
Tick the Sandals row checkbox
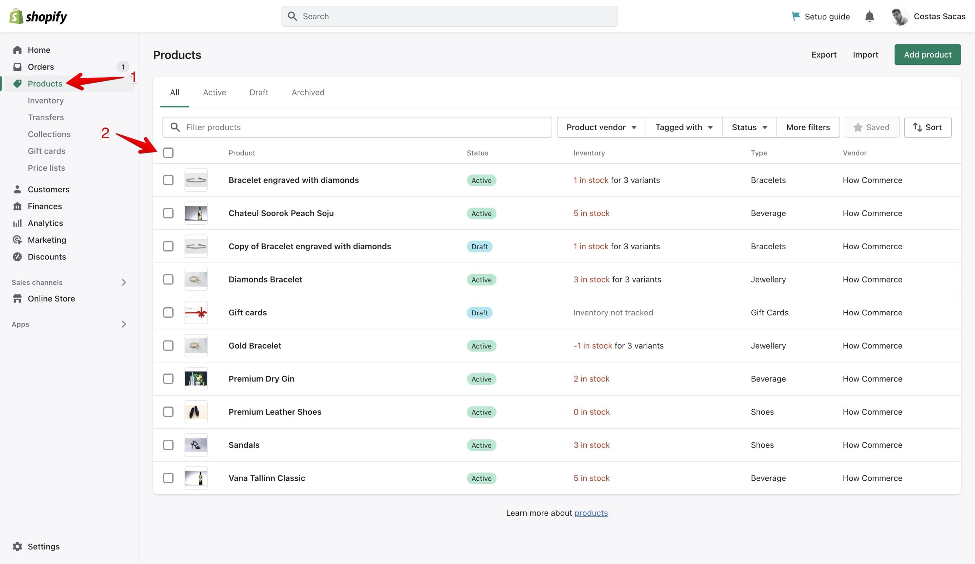click(x=168, y=445)
